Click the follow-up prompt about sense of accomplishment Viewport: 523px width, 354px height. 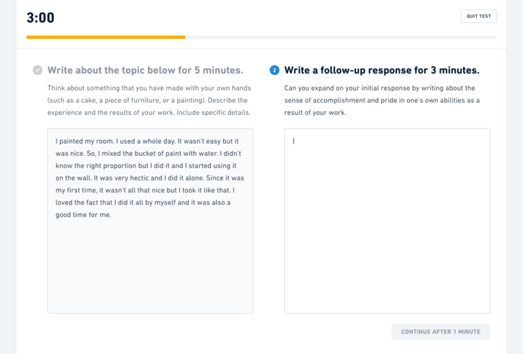point(382,100)
